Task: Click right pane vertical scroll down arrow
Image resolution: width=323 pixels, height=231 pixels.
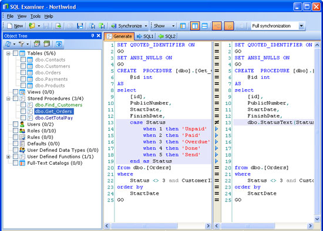Action: [317, 219]
